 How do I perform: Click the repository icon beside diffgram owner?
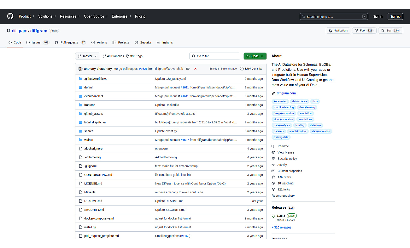(9, 31)
